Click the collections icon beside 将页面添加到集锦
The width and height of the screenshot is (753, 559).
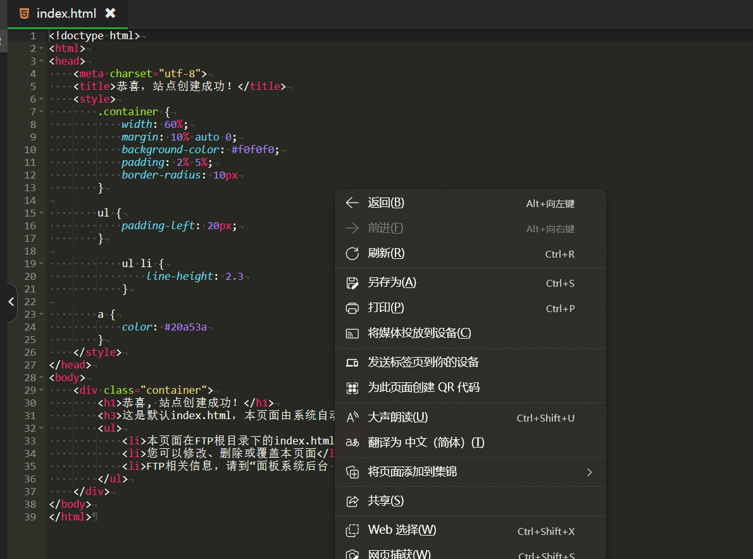click(x=352, y=472)
